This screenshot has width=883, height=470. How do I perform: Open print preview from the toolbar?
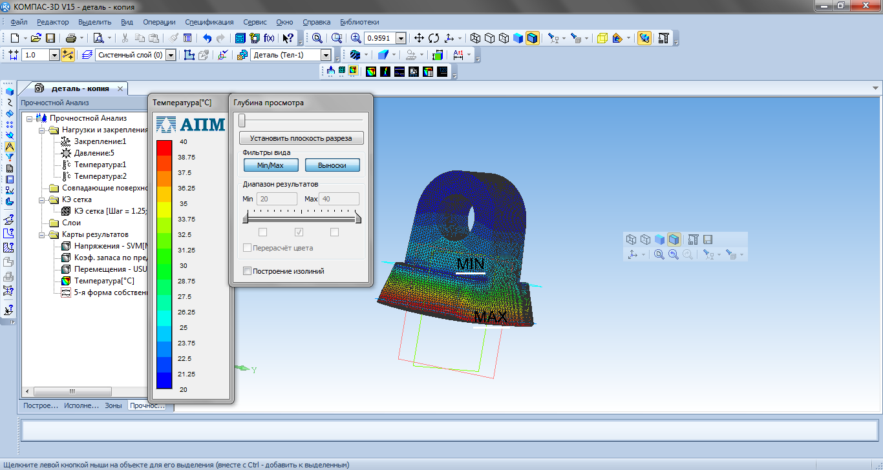[99, 38]
